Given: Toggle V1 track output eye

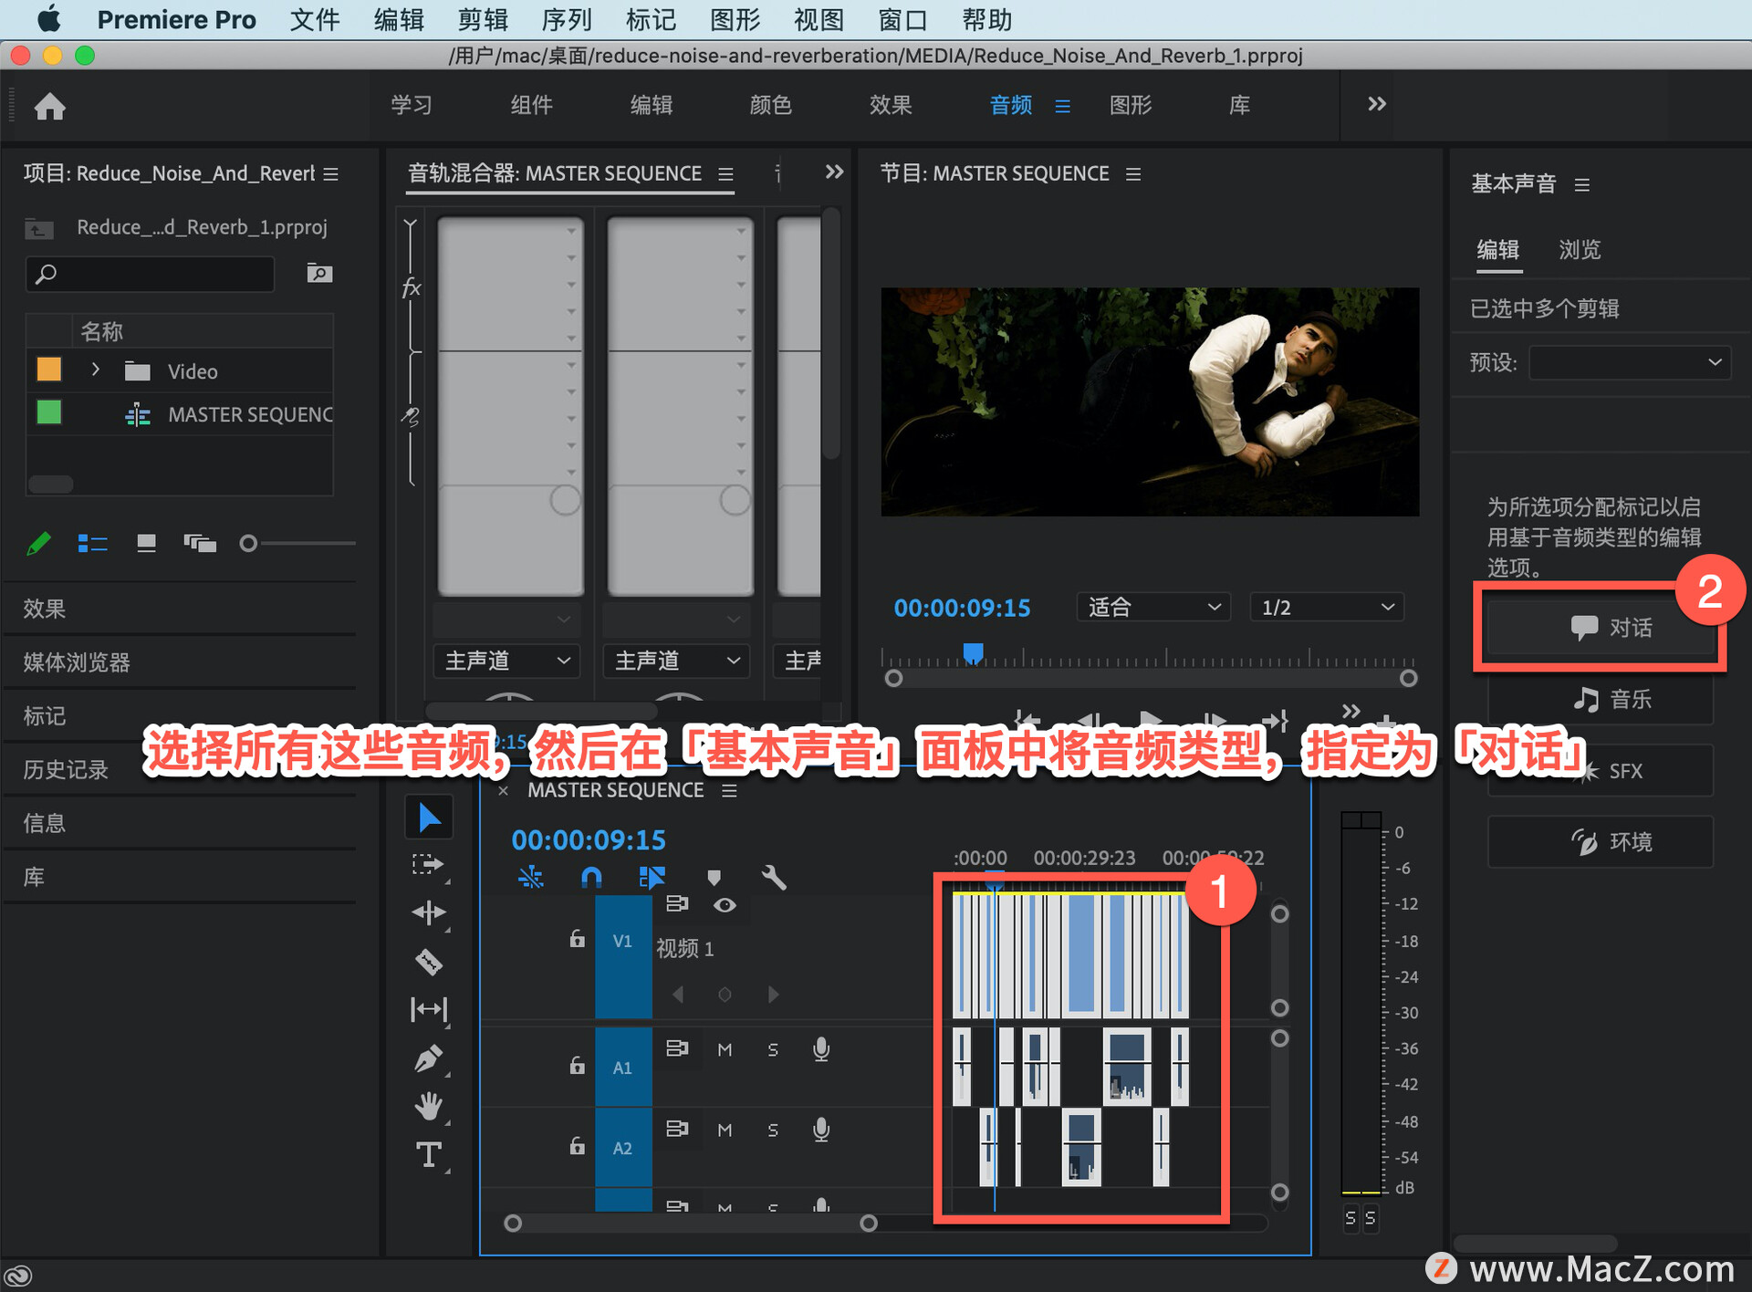Looking at the screenshot, I should tap(725, 904).
